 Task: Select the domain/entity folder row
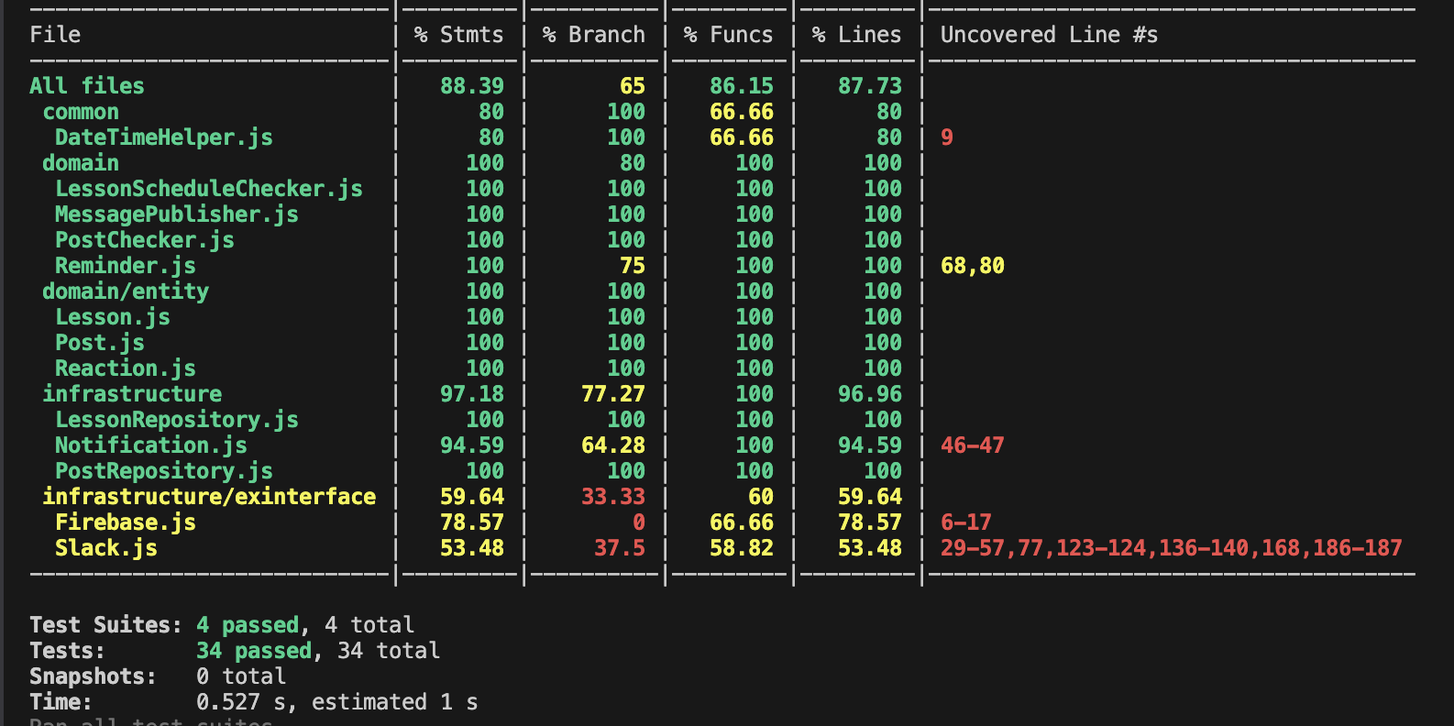126,291
